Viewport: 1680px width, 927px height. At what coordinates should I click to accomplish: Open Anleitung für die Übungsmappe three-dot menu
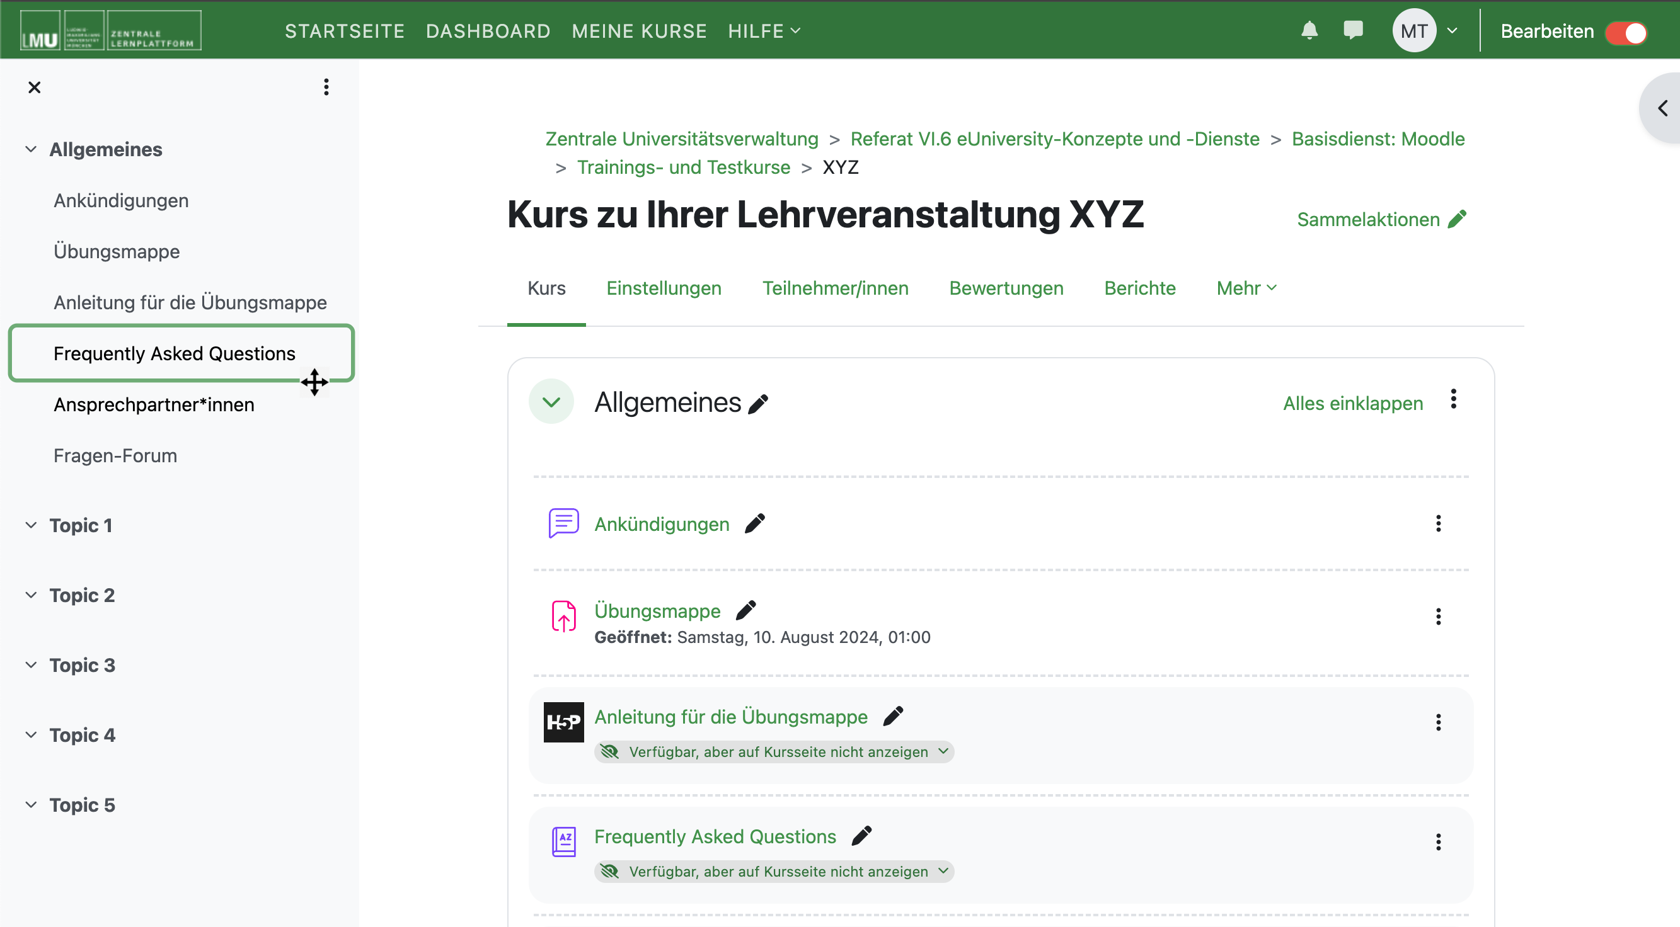click(1438, 722)
